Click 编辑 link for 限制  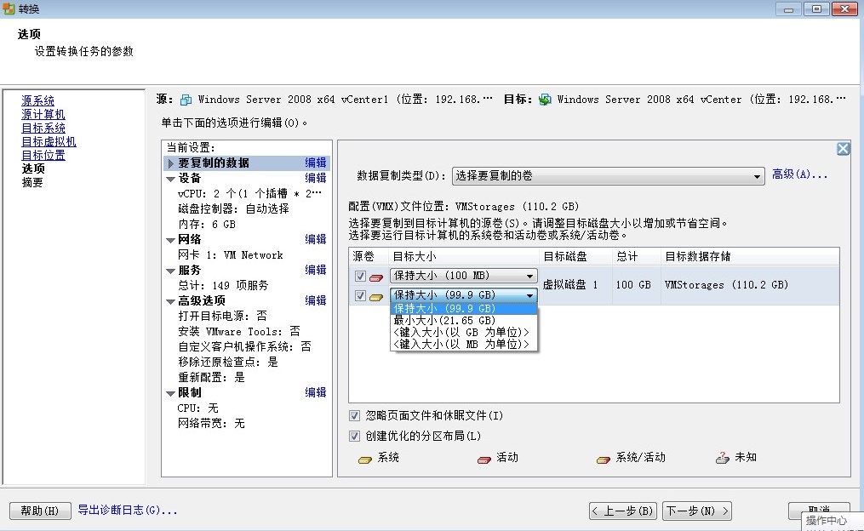click(316, 392)
